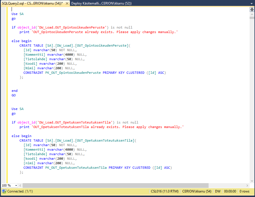Viewport: 255px width, 197px height.
Task: Click the vertical scrollbar down arrow
Action: point(252,181)
